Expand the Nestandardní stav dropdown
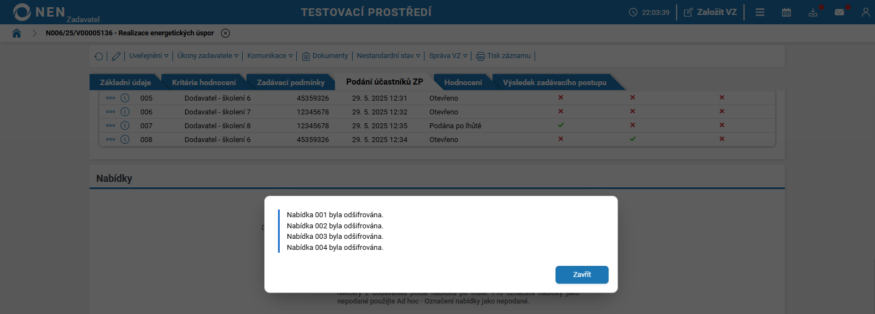This screenshot has width=875, height=314. pyautogui.click(x=389, y=56)
